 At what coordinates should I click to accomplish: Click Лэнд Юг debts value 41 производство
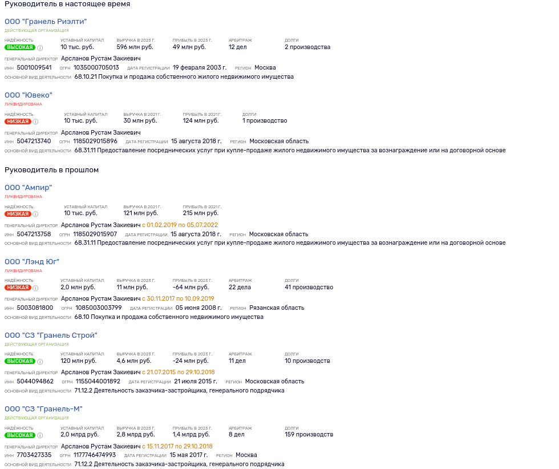coord(309,288)
